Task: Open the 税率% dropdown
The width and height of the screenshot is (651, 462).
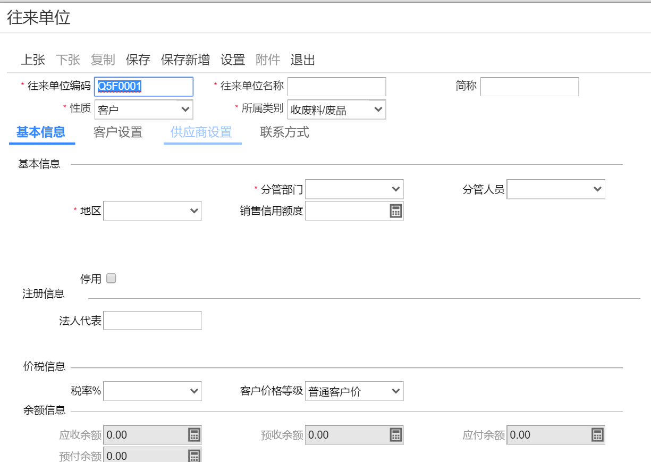Action: pos(153,391)
